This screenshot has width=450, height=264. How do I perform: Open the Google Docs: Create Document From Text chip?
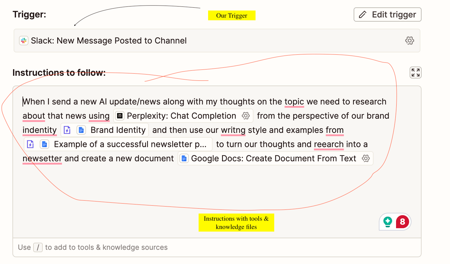coord(275,158)
